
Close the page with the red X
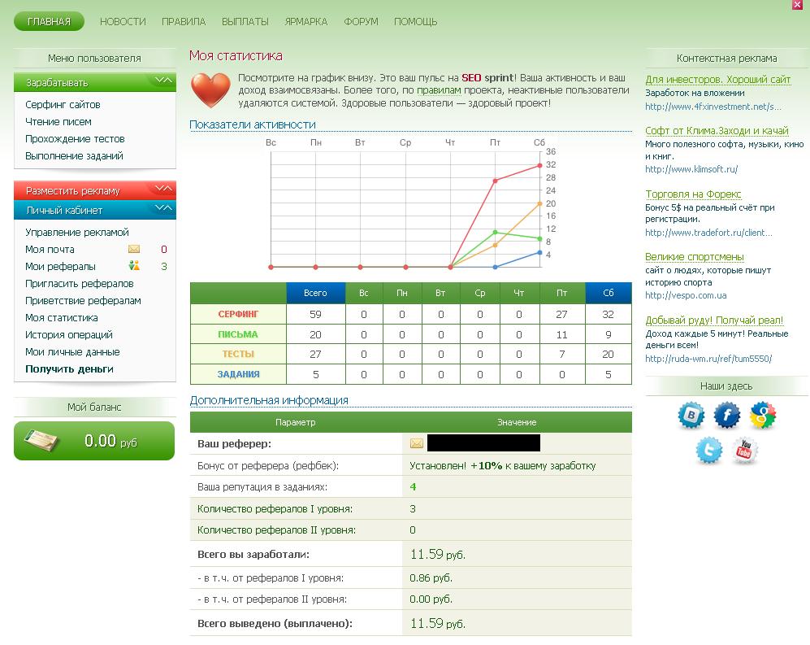(797, 4)
